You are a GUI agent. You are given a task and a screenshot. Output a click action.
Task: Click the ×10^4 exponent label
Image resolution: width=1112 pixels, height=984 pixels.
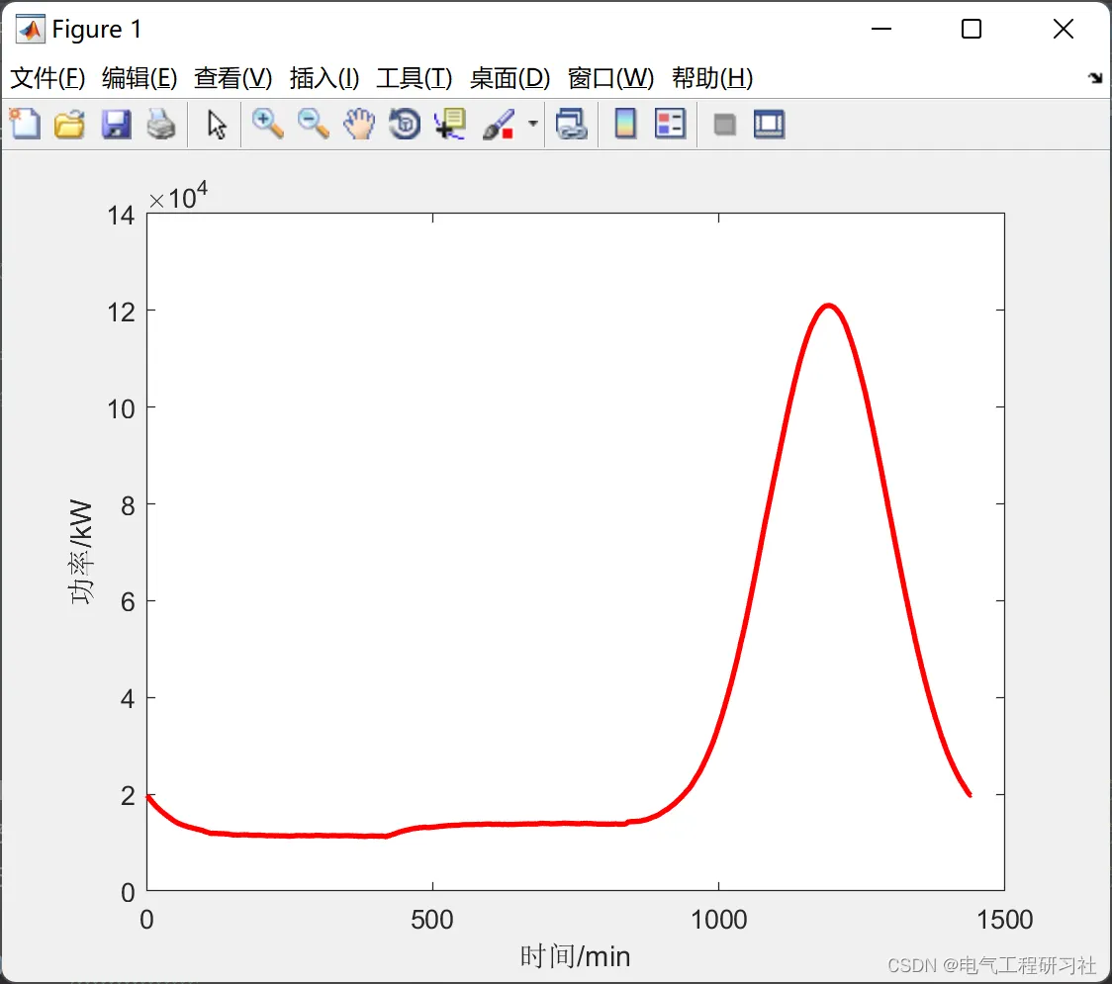click(178, 196)
